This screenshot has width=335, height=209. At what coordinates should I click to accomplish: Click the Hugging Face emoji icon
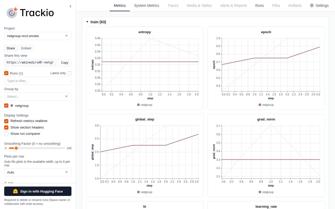pyautogui.click(x=15, y=191)
